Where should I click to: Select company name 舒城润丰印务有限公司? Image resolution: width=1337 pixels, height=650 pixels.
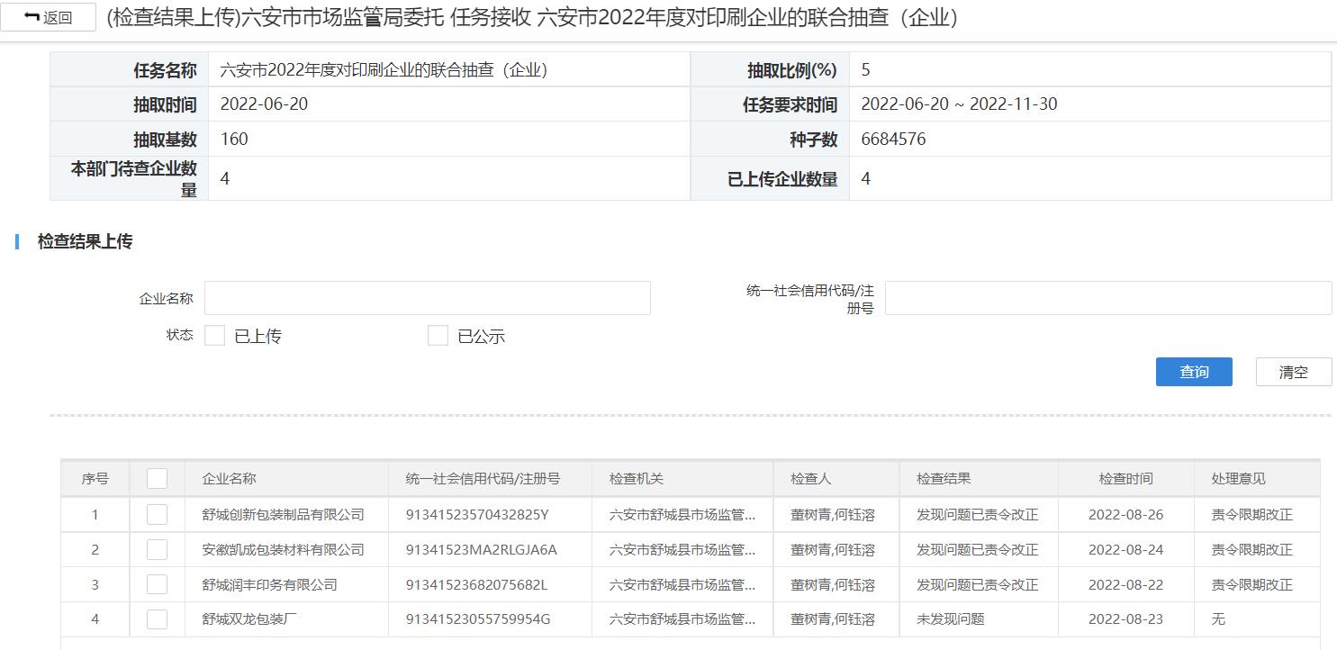point(270,585)
